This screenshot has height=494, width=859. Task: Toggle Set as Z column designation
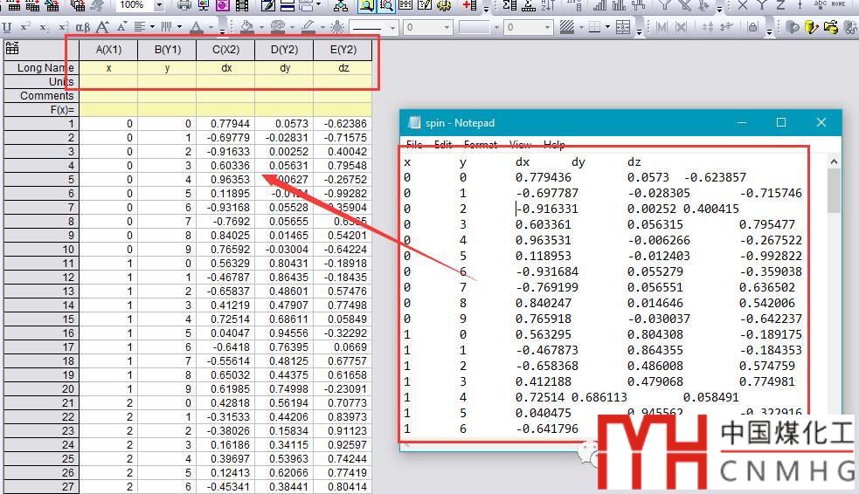(781, 5)
